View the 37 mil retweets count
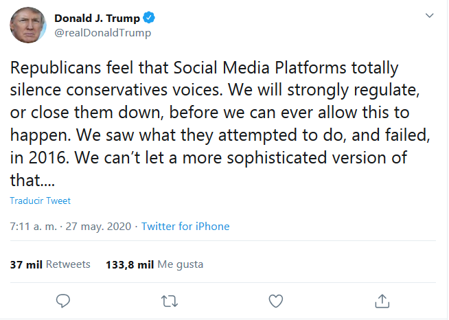The width and height of the screenshot is (449, 320). (27, 264)
